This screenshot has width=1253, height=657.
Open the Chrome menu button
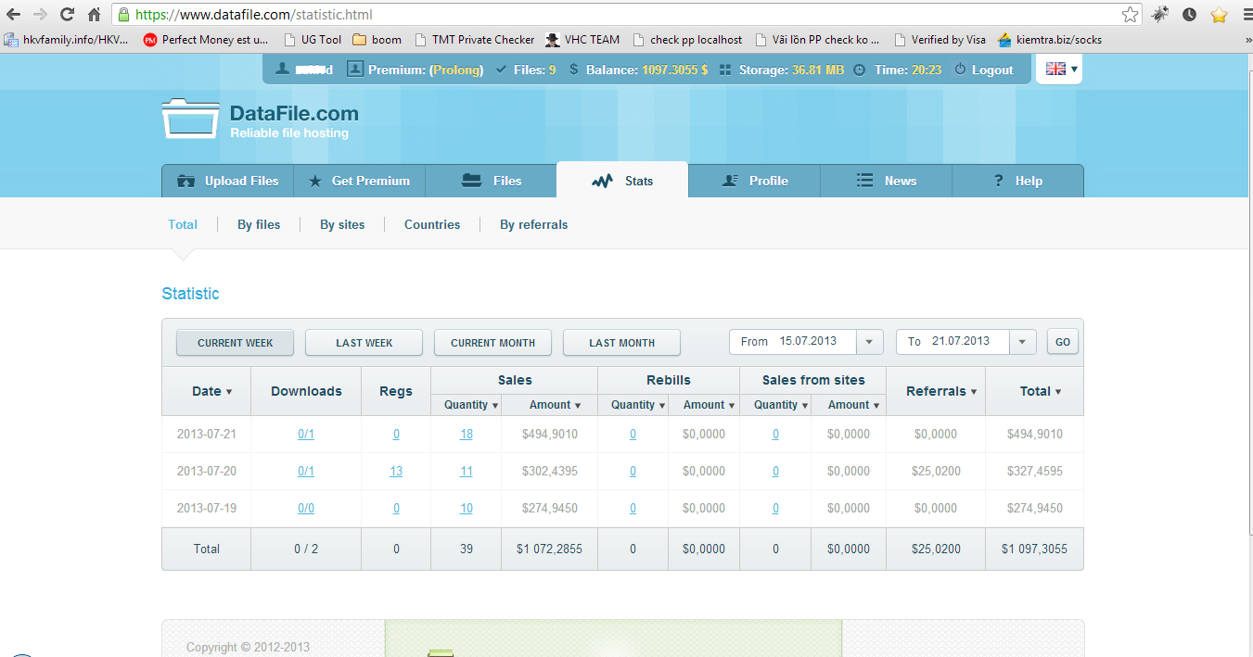tap(1246, 15)
